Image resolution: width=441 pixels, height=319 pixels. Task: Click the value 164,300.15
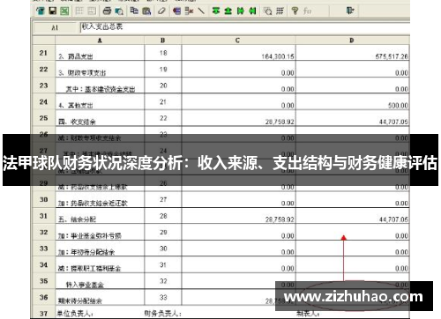(278, 56)
